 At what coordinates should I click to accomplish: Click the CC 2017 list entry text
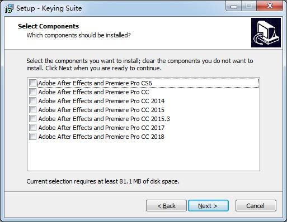click(101, 128)
